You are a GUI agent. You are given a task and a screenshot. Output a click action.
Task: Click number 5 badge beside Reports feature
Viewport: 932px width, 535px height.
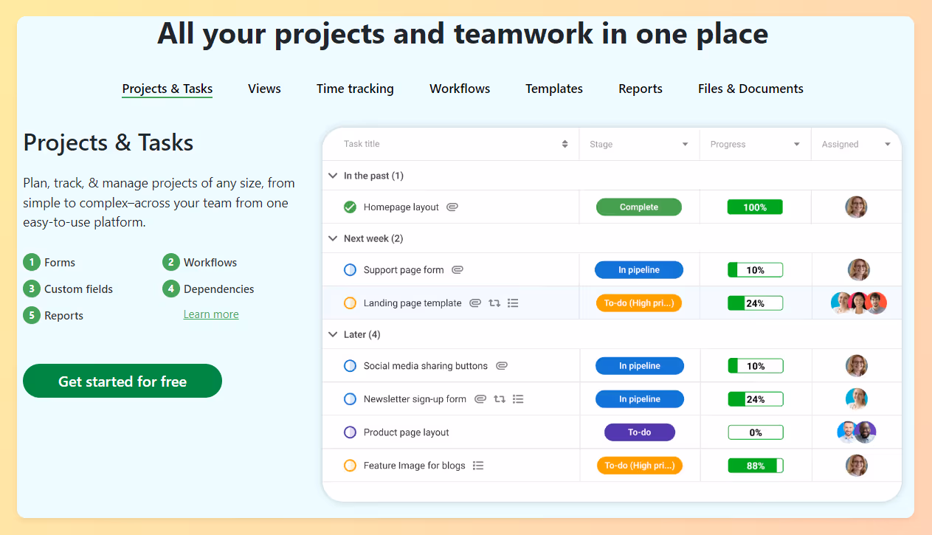tap(32, 316)
